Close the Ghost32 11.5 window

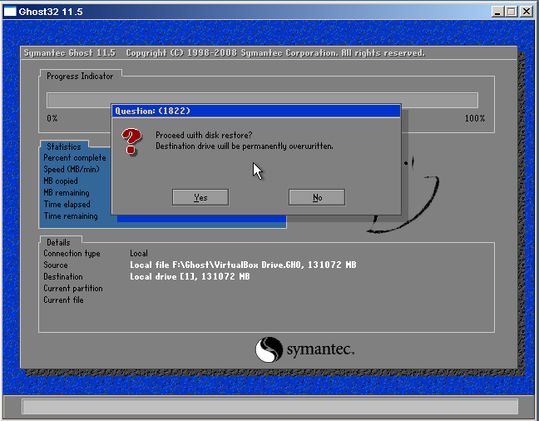pyautogui.click(x=526, y=12)
